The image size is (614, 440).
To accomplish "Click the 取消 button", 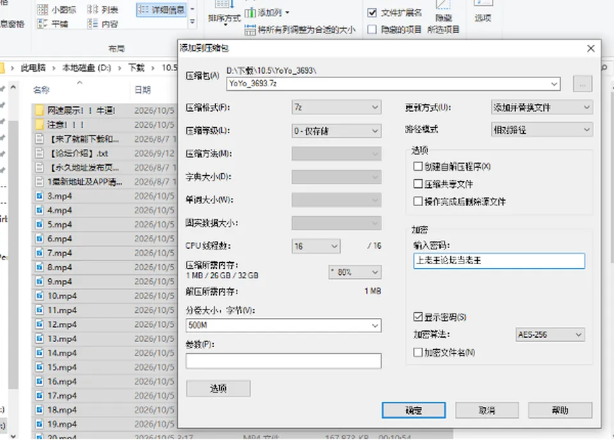I will (487, 410).
